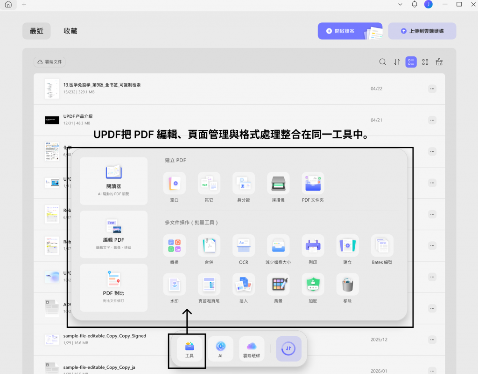This screenshot has height=374, width=478.
Task: Start the batch OCR tool
Action: (x=244, y=245)
